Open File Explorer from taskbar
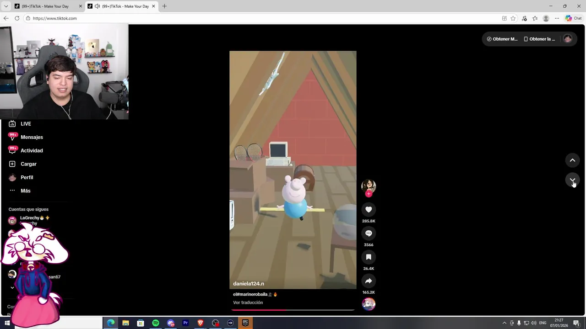 coord(125,323)
